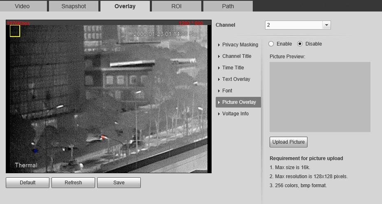Open the Path tab
Screen dimensions: 382x204
[228, 6]
